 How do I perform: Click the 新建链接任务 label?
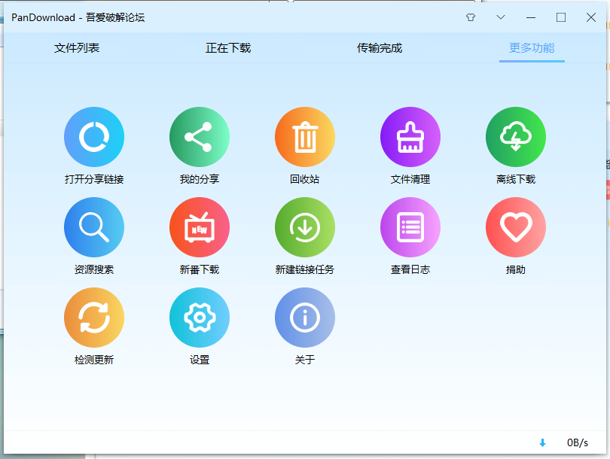(305, 269)
